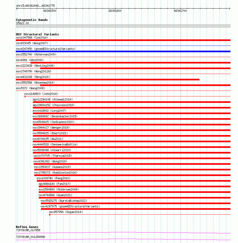Select variant nsv957954 (Dogan2014)
The width and height of the screenshot is (238, 243).
pos(66,212)
